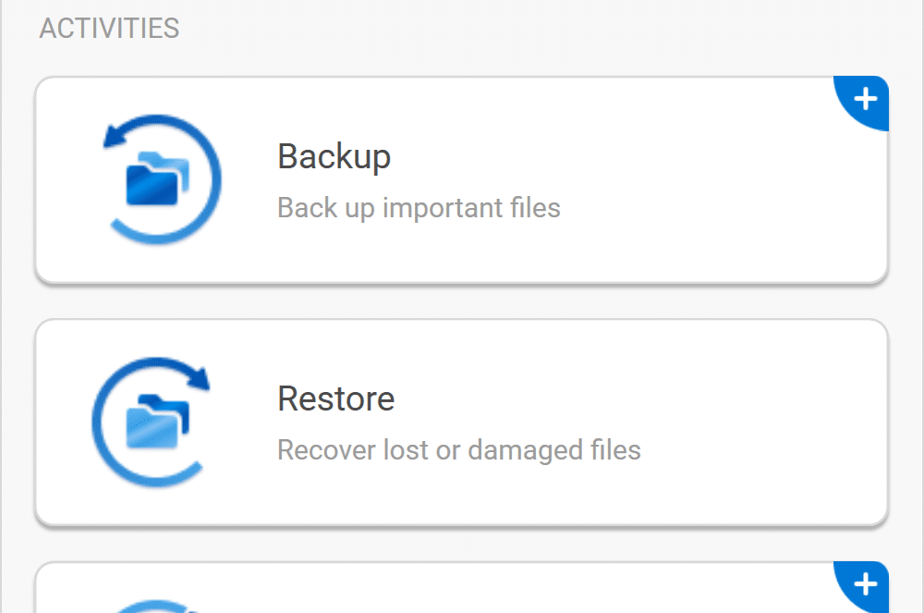Select the Restore title text
Viewport: 924px width, 613px height.
[x=336, y=398]
